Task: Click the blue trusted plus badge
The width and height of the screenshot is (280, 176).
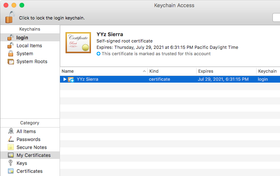Action: (x=98, y=54)
